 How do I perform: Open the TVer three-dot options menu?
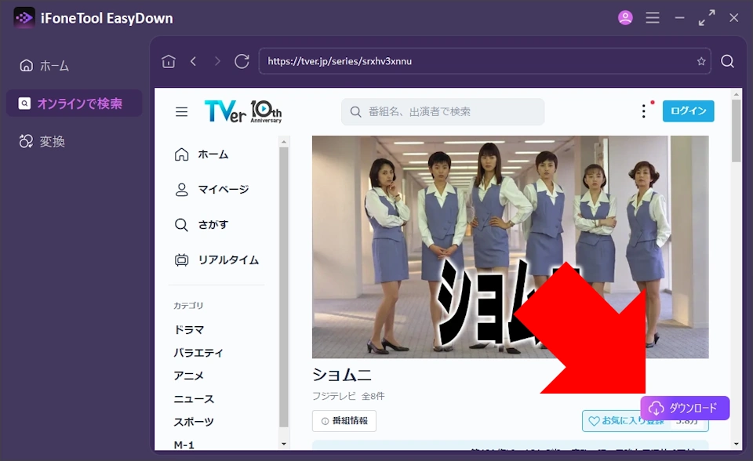coord(644,111)
